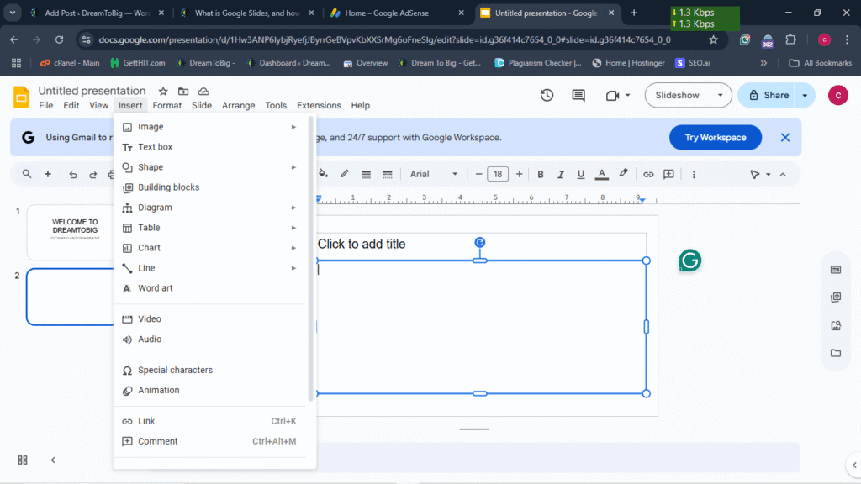Star the Untitled presentation
Viewport: 861px width, 484px height.
click(x=163, y=91)
